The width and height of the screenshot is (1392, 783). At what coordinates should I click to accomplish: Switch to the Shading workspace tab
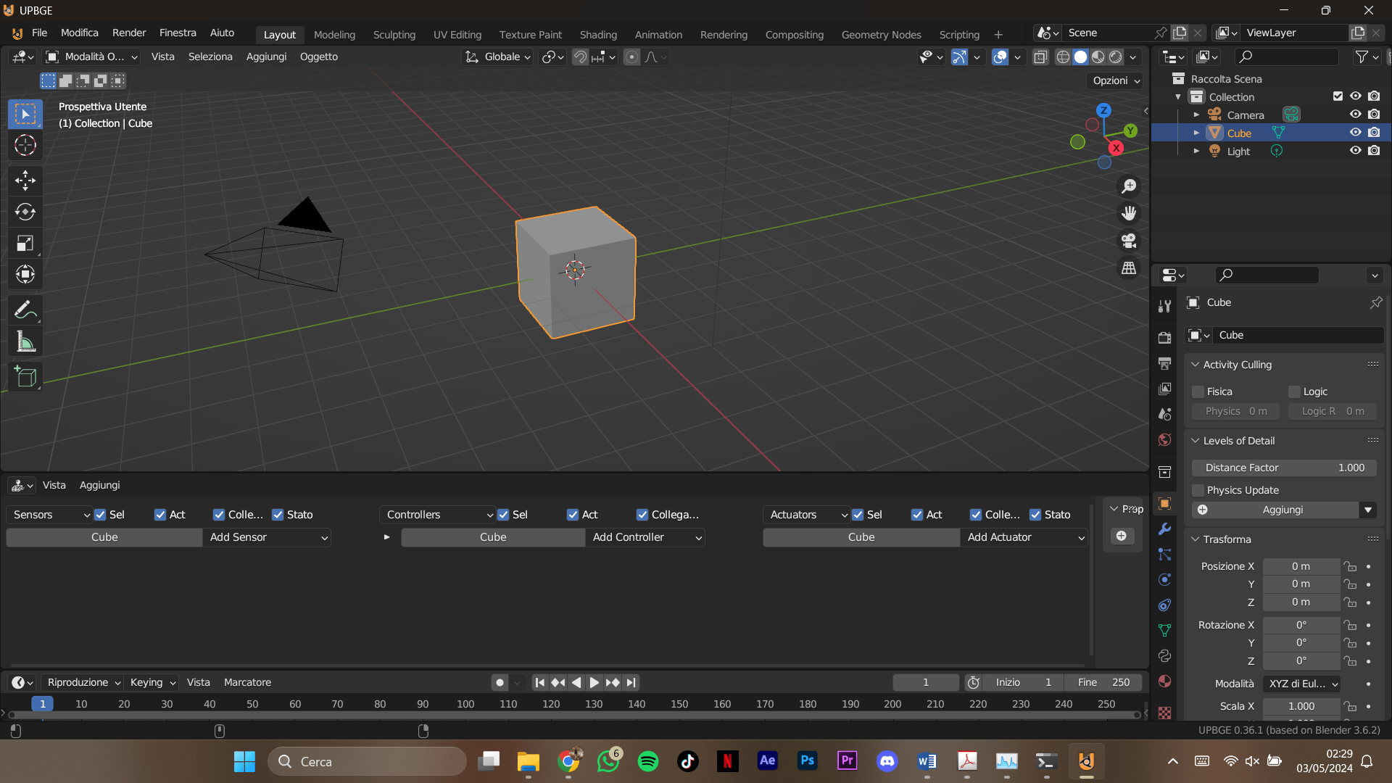coord(598,35)
